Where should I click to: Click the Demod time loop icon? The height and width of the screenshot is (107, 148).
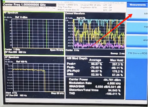click(54, 8)
